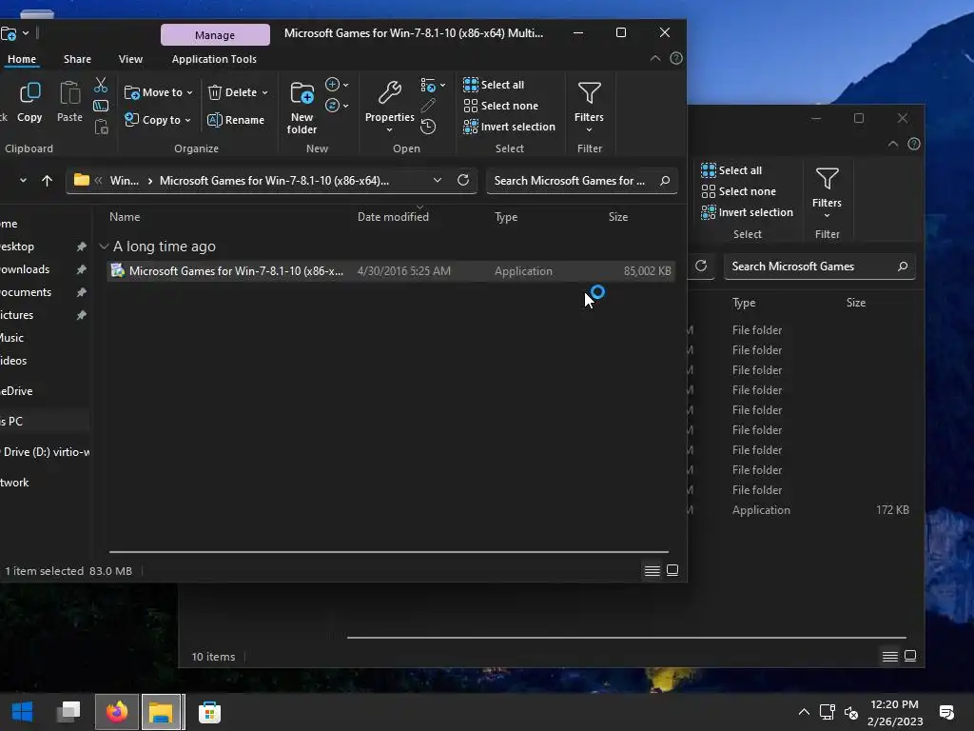
Task: Collapse the ribbon with the chevron in front window
Action: click(x=655, y=58)
